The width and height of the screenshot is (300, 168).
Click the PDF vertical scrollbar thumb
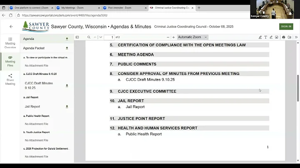pos(298,88)
